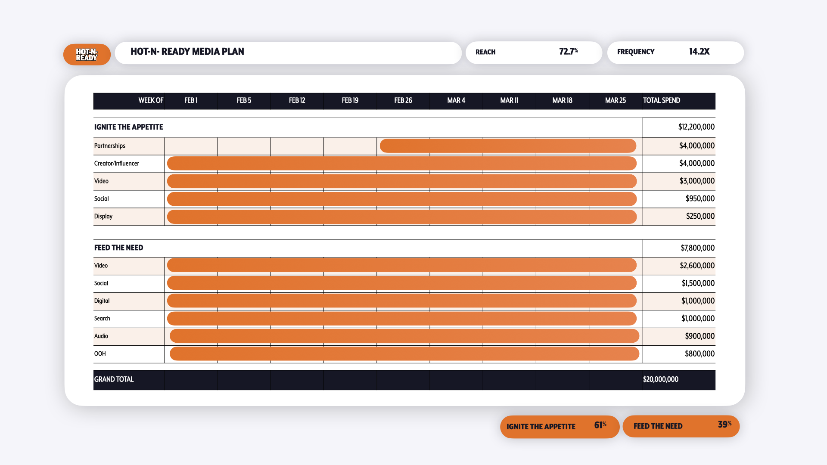Click the Feed the Need 39% pill
827x465 pixels.
681,426
